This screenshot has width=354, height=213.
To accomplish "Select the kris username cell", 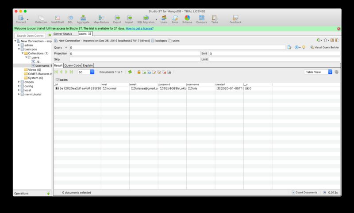I will pos(201,88).
